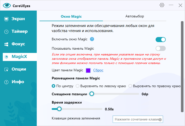Click the CareUEyes eye logo
The image size is (185, 126).
click(x=7, y=6)
